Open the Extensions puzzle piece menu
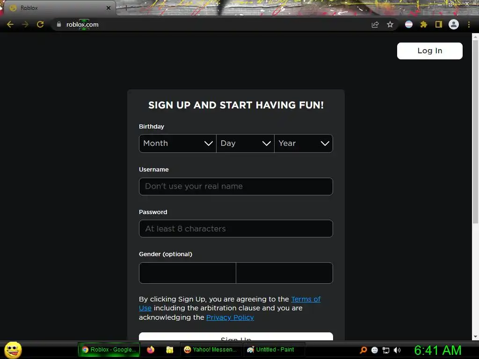The height and width of the screenshot is (359, 479). point(424,24)
